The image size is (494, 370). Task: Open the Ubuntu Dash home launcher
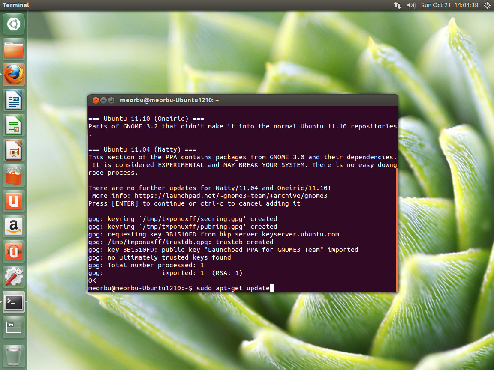[x=14, y=24]
